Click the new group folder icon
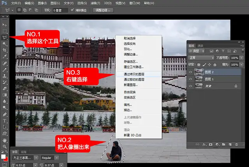Screen dimensions: 249x167 point(224,144)
